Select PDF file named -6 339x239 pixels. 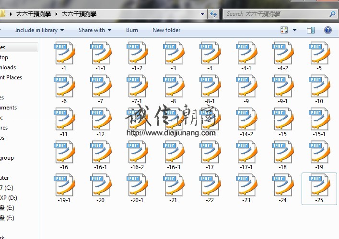(64, 89)
